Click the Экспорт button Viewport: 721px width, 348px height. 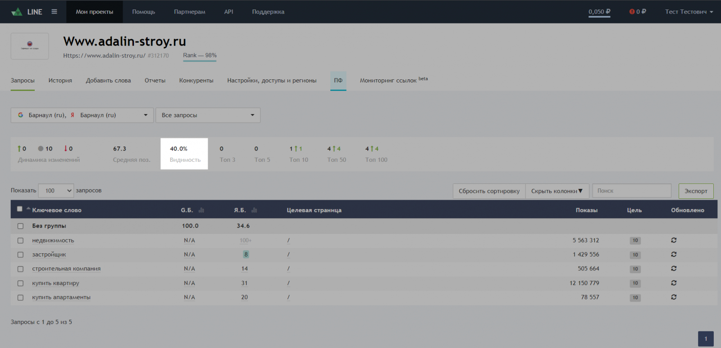point(696,191)
